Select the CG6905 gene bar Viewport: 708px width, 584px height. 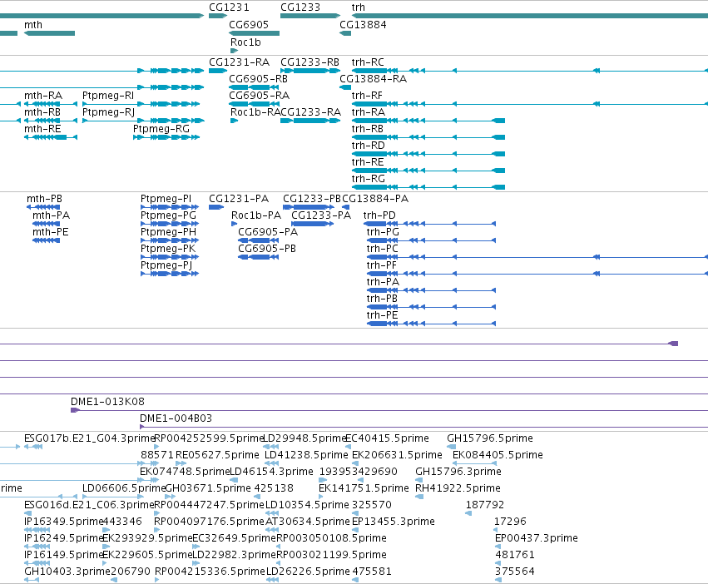255,33
